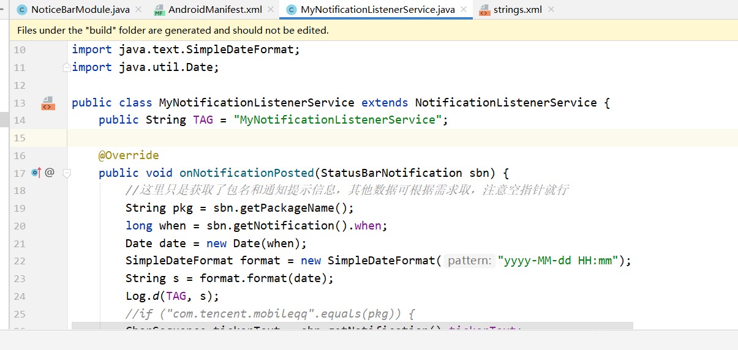Switch to the NoticeBarModule.java tab
The height and width of the screenshot is (350, 738).
tap(80, 9)
